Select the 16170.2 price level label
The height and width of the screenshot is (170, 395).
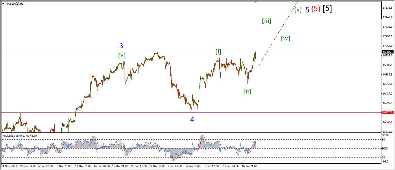387,112
